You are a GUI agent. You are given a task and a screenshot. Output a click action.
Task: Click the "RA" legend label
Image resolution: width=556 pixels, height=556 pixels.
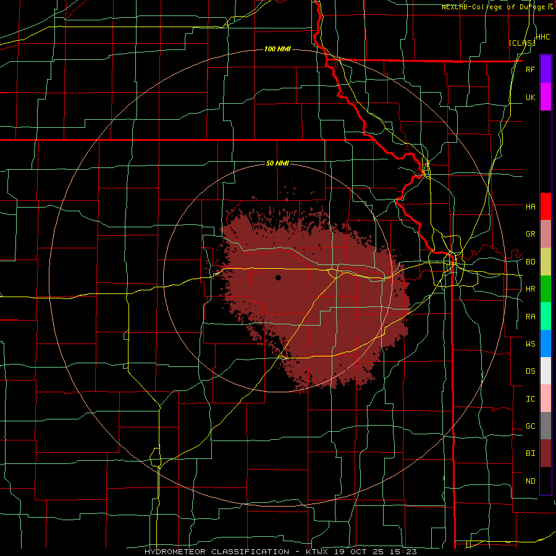pyautogui.click(x=530, y=317)
